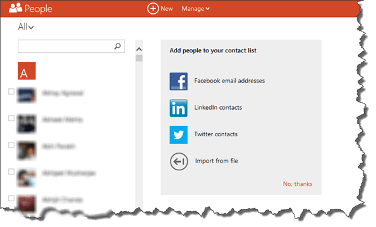Click the Facebook logo icon

coord(179,81)
